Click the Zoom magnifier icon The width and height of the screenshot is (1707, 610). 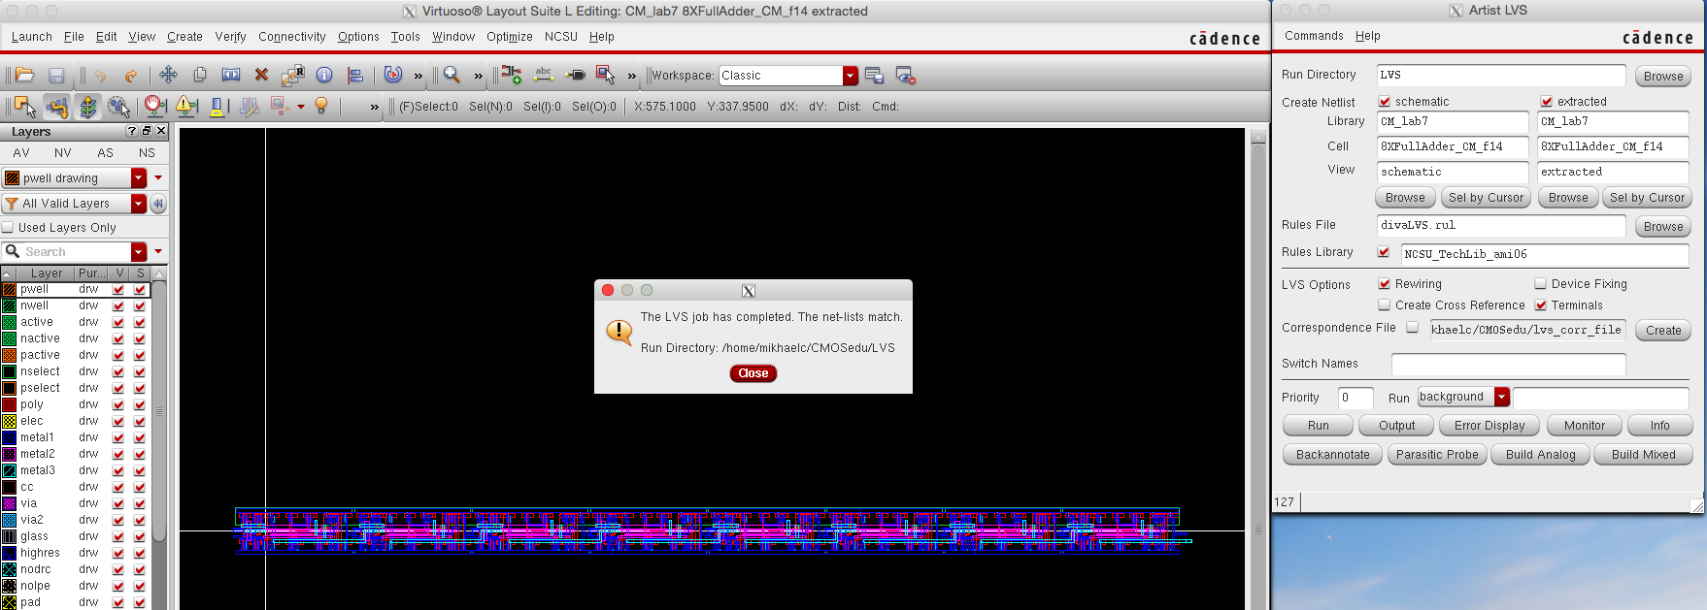point(452,75)
